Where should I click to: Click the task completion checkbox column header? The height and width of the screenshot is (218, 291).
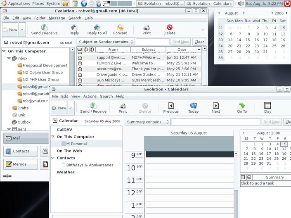[x=249, y=177]
